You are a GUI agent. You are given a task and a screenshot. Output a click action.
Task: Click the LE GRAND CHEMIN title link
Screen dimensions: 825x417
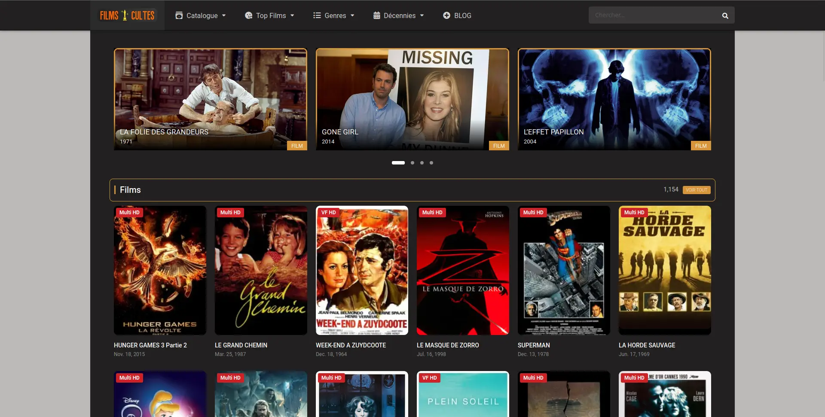pos(241,345)
